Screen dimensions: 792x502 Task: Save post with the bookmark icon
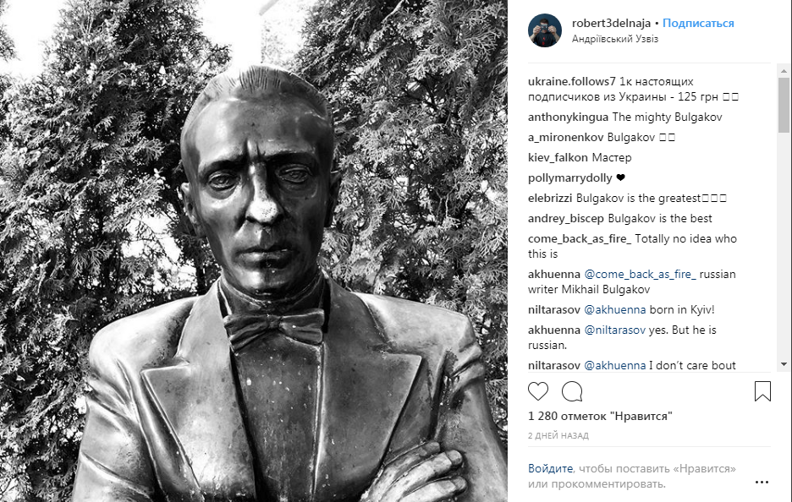(762, 391)
